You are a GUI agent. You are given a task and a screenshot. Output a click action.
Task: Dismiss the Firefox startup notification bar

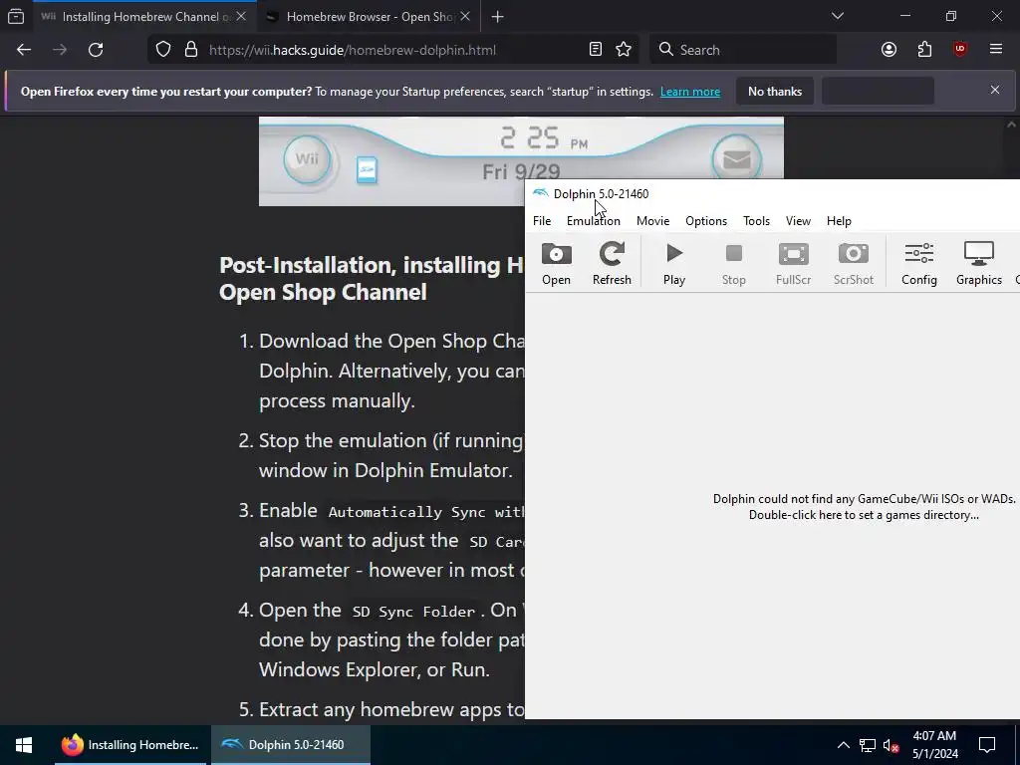995,90
